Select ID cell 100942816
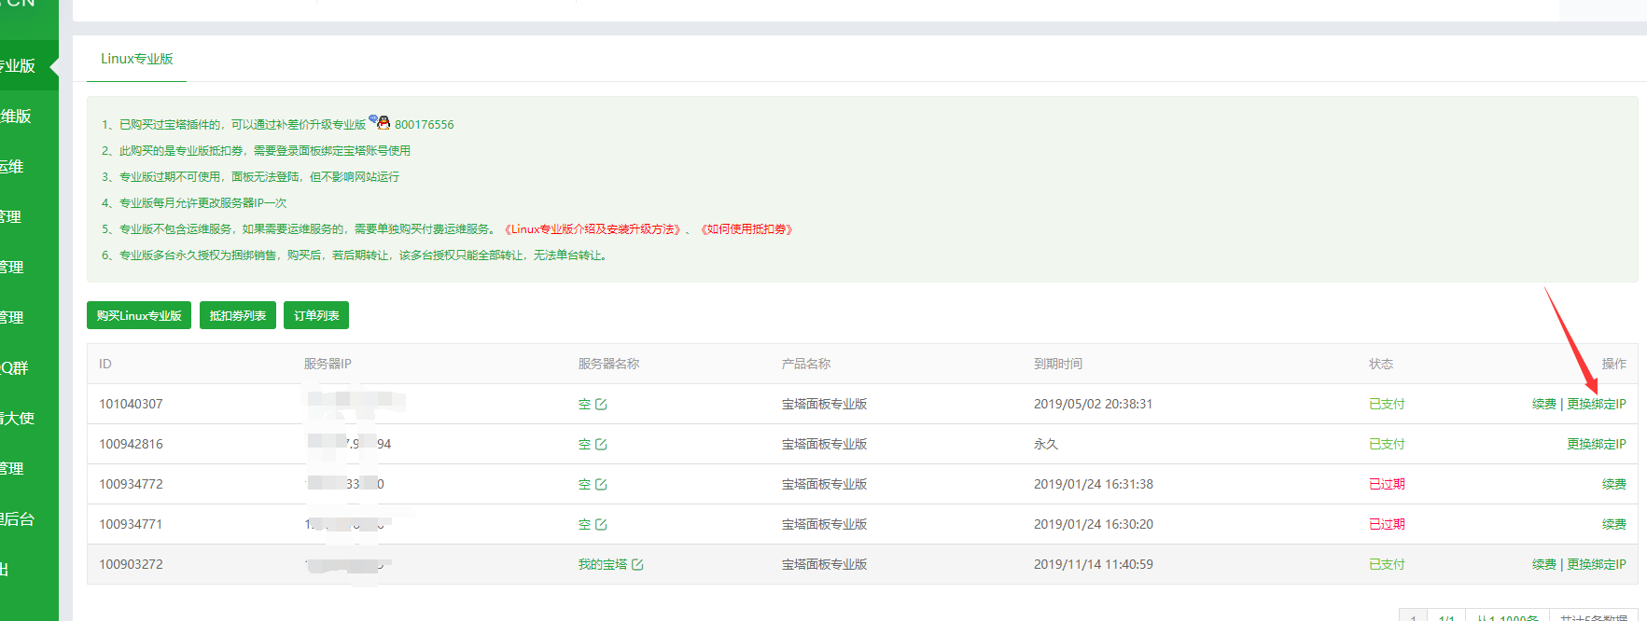The image size is (1647, 621). click(132, 445)
